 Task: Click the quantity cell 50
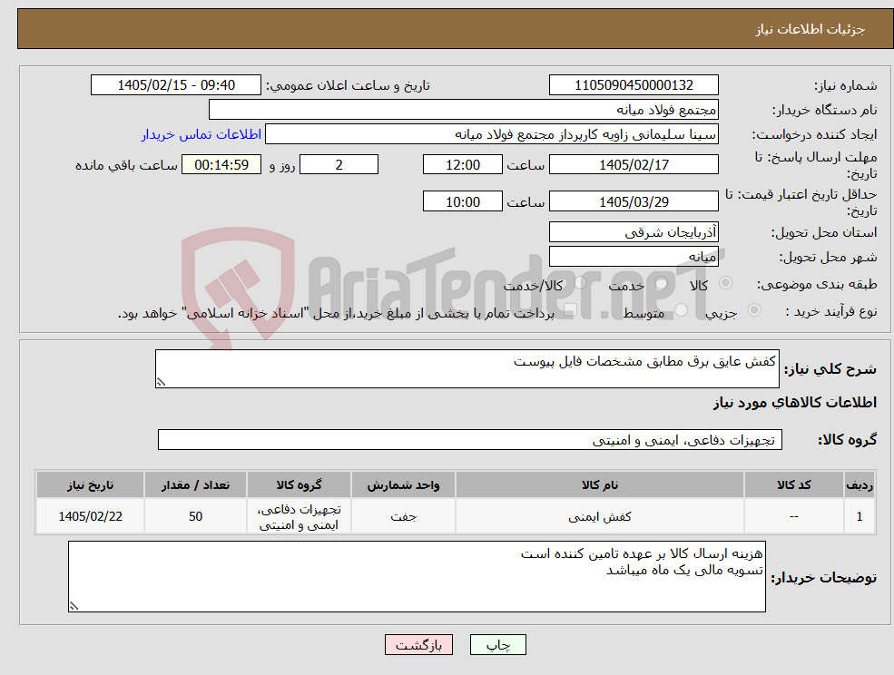click(195, 516)
